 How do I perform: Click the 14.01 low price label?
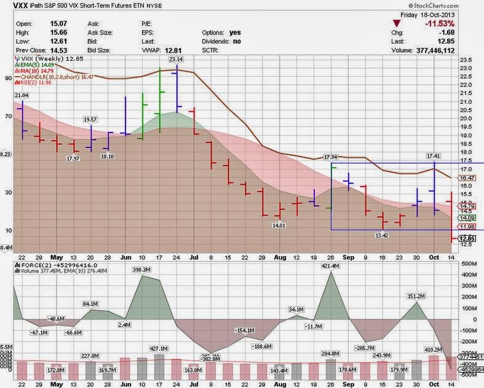click(279, 225)
